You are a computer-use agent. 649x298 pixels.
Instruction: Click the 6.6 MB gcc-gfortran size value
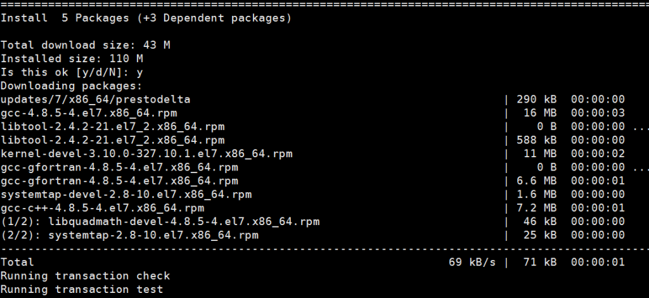coord(536,181)
